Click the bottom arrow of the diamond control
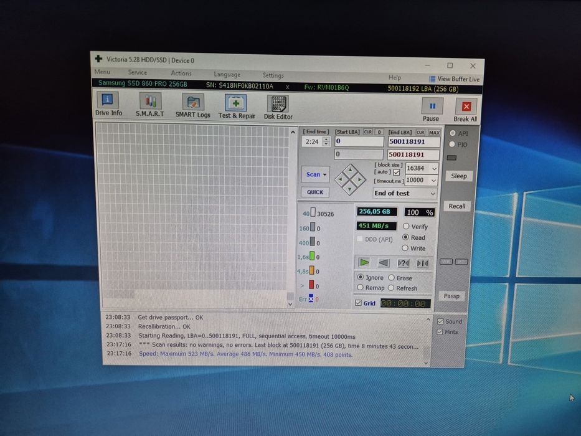 350,189
